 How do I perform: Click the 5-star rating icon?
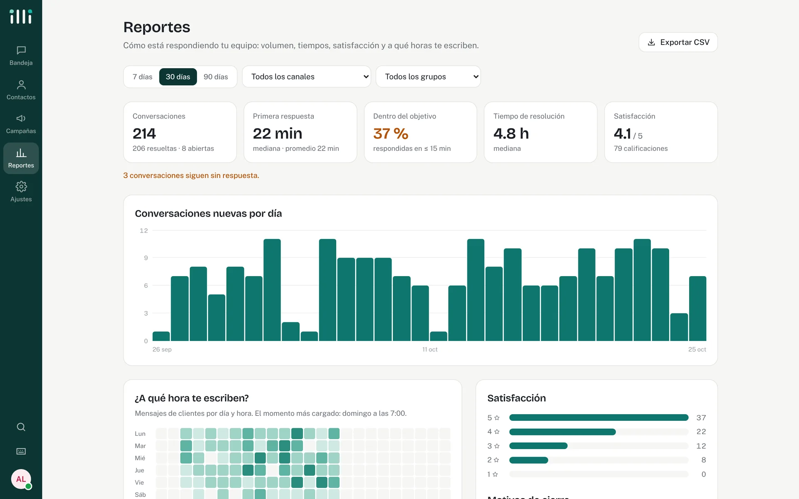click(x=496, y=417)
